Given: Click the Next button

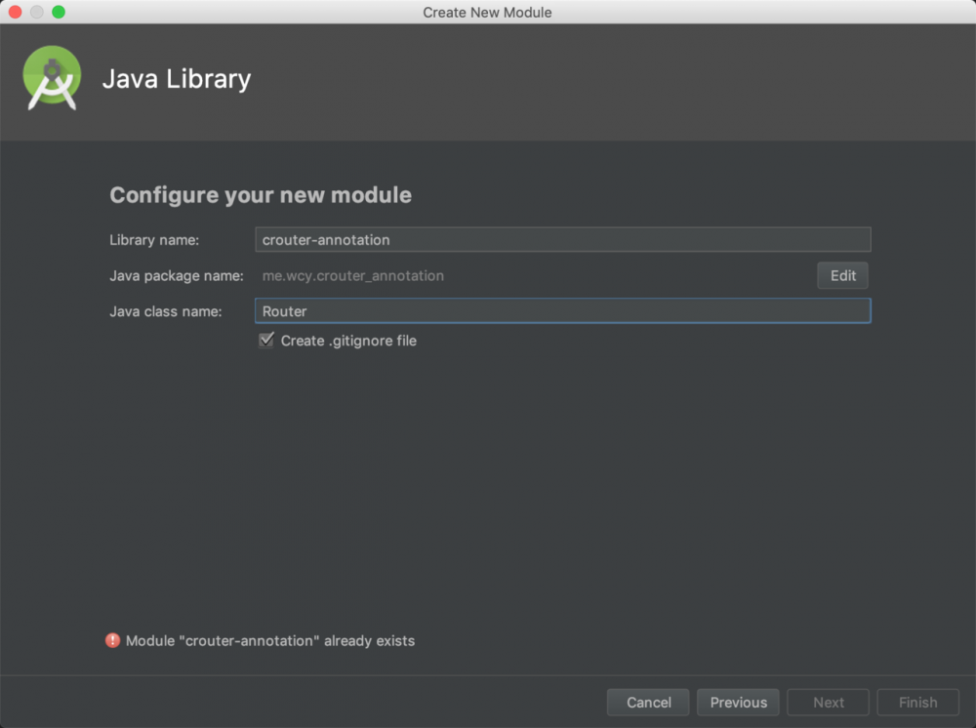Looking at the screenshot, I should 829,703.
